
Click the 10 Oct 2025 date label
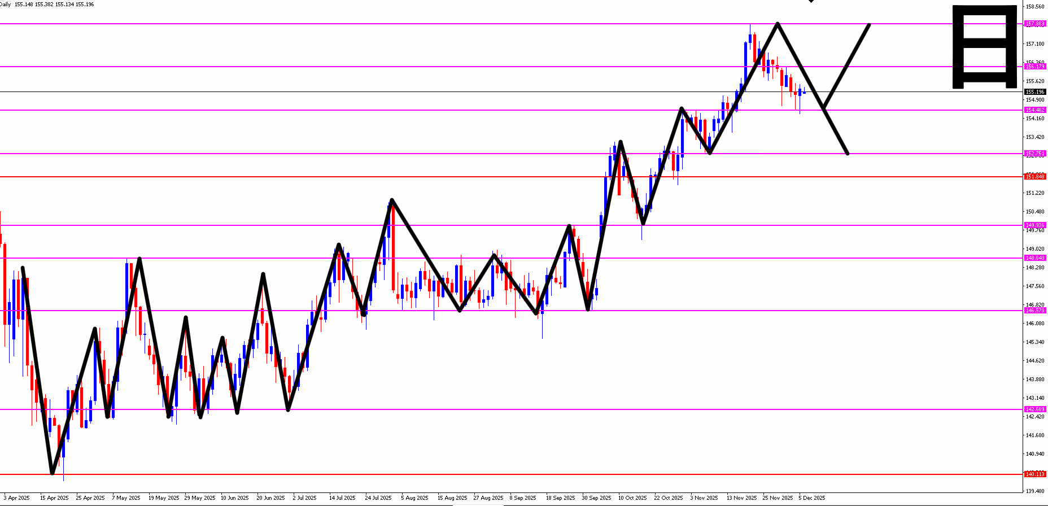pyautogui.click(x=632, y=498)
